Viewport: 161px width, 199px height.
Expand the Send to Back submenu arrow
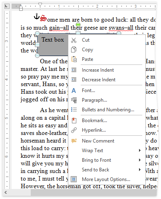tap(139, 169)
